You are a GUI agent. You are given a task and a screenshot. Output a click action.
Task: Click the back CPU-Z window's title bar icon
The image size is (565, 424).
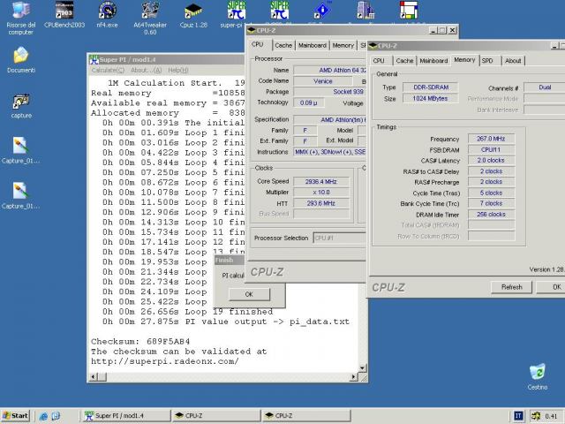251,30
